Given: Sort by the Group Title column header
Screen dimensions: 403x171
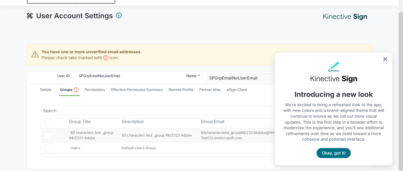Looking at the screenshot, I should [x=80, y=122].
